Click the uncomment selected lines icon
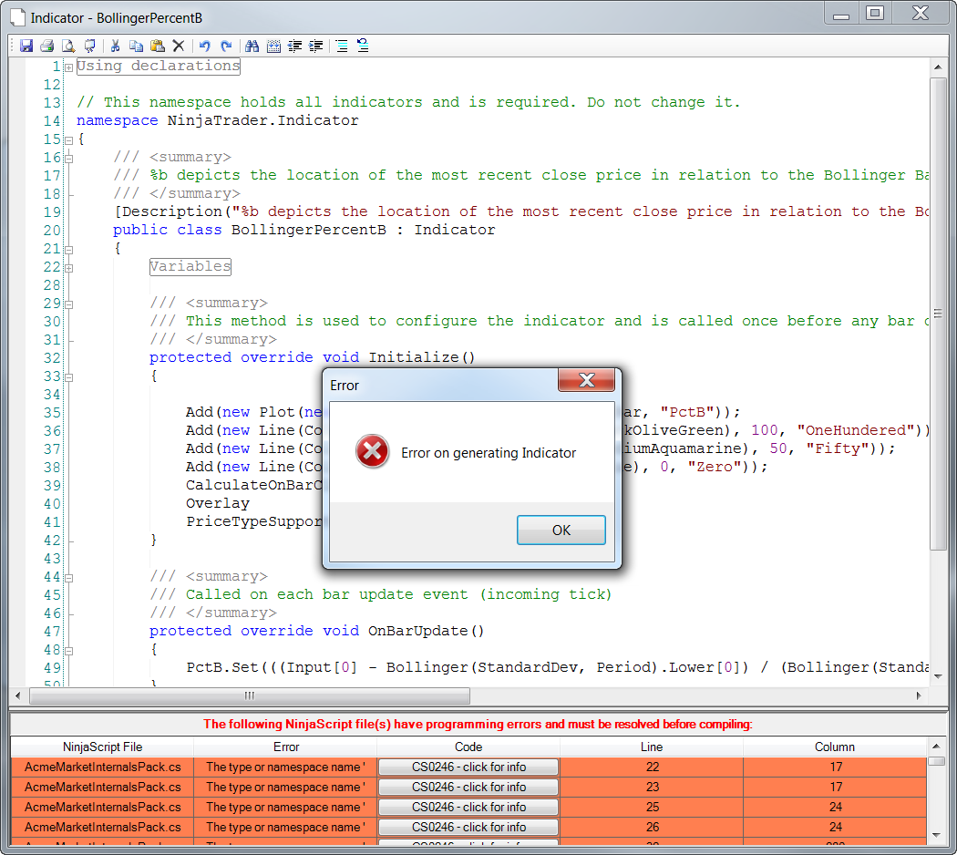This screenshot has width=957, height=855. point(363,46)
